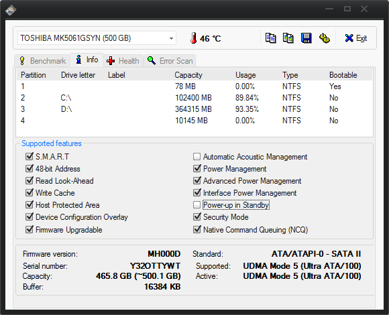
Task: Toggle Device Configuration Overlay checkbox
Action: click(30, 217)
